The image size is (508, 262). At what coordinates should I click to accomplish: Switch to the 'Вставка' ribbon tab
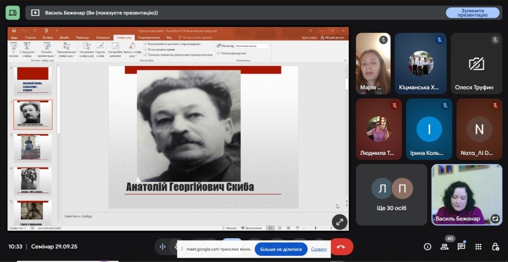pyautogui.click(x=48, y=37)
